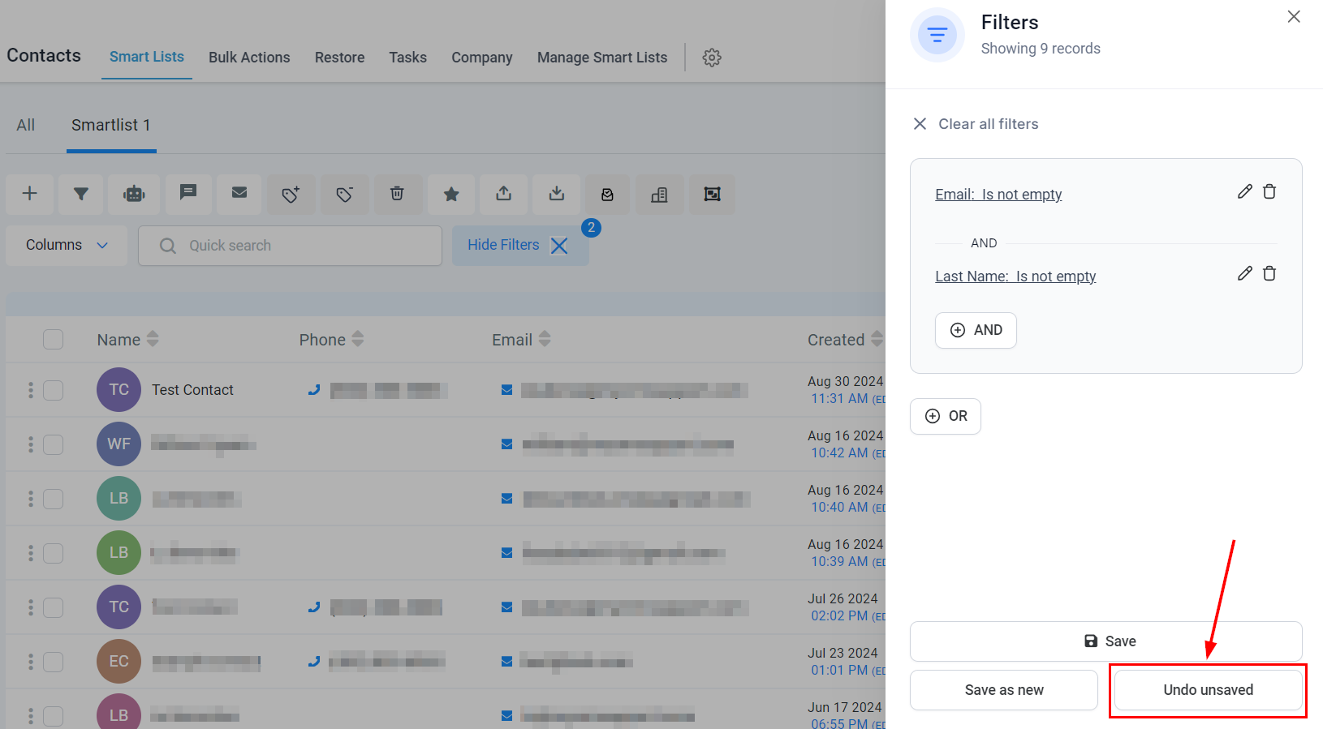Delete the Email filter with trash icon
Image resolution: width=1323 pixels, height=729 pixels.
pyautogui.click(x=1269, y=191)
